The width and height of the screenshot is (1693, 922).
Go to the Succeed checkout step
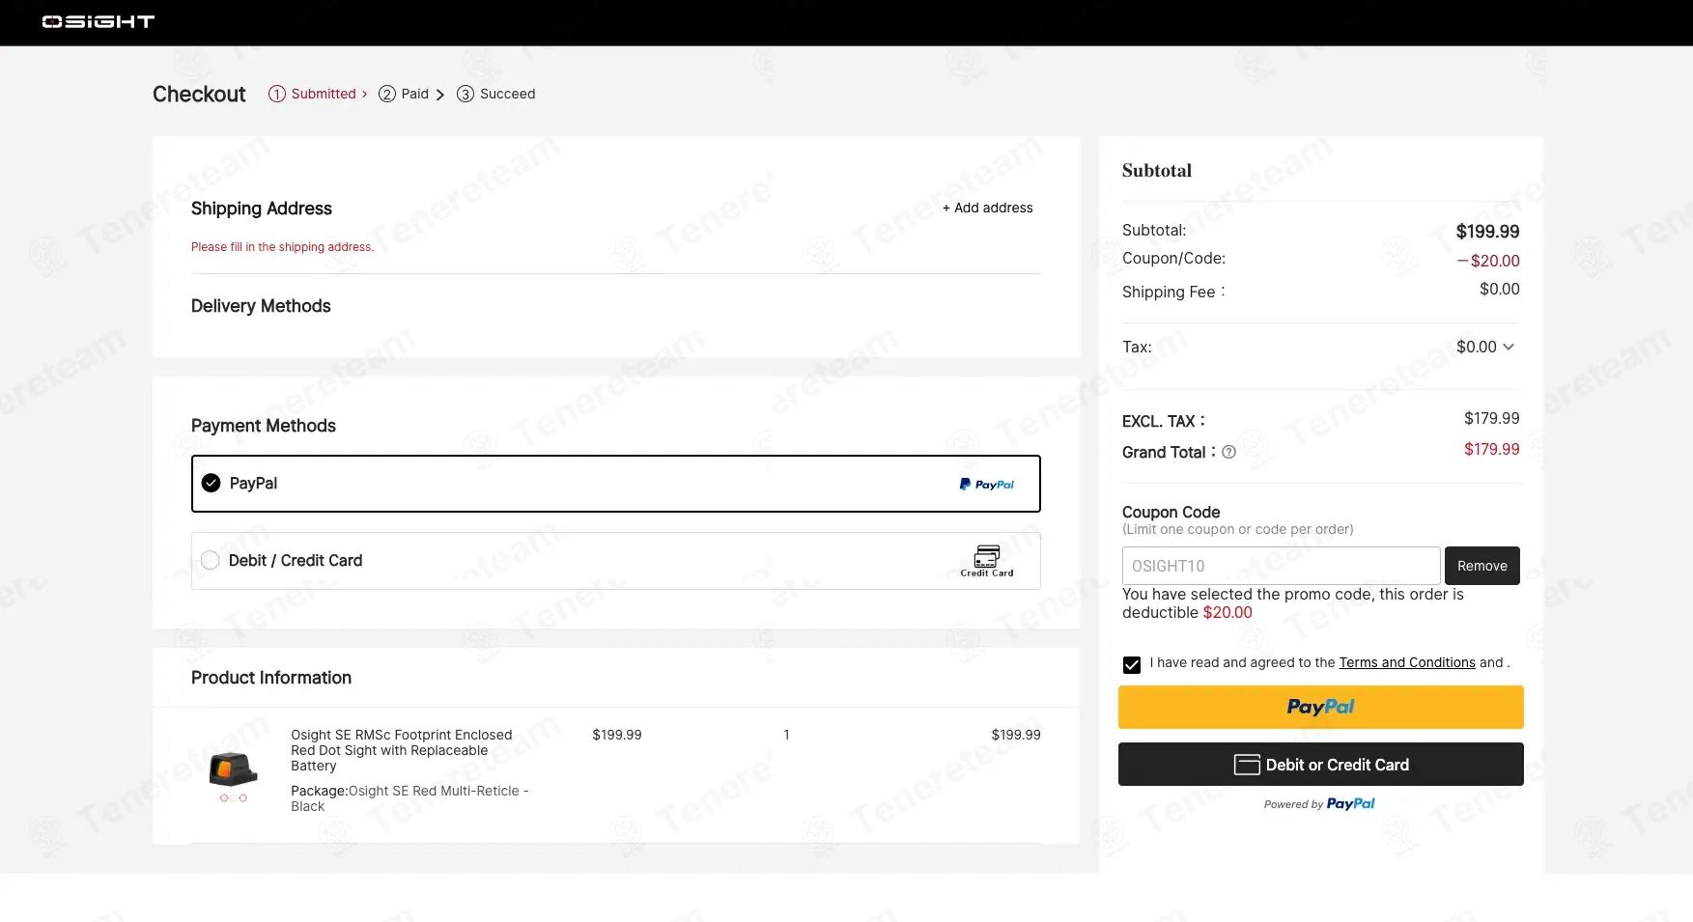[495, 94]
